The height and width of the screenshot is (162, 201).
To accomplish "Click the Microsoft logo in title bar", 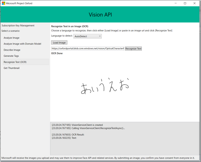I will [4, 3].
